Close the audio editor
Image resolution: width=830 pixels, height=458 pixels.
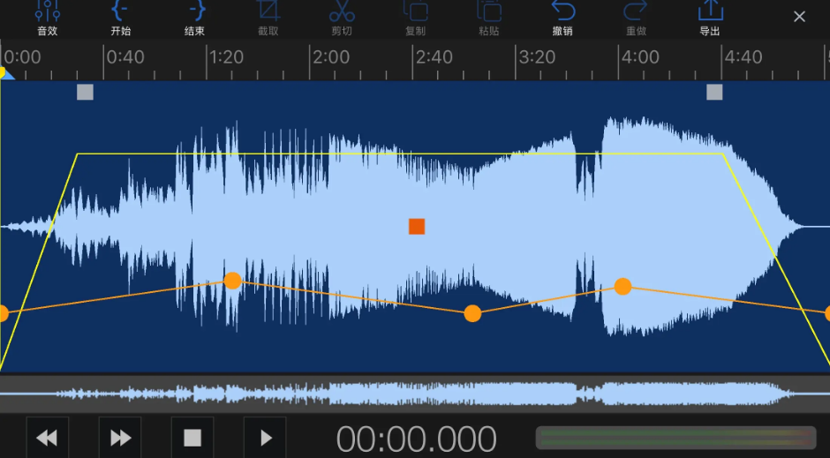pos(799,17)
